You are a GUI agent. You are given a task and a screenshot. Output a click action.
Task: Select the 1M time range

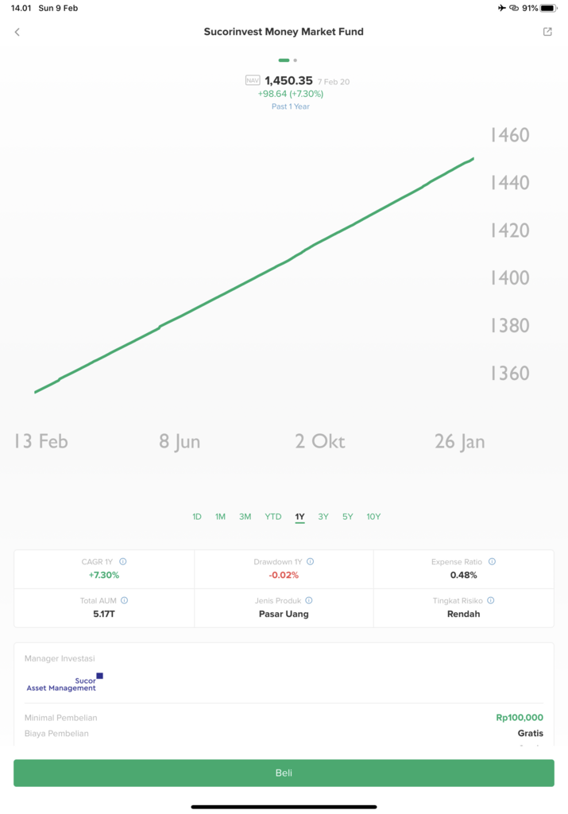pyautogui.click(x=220, y=517)
